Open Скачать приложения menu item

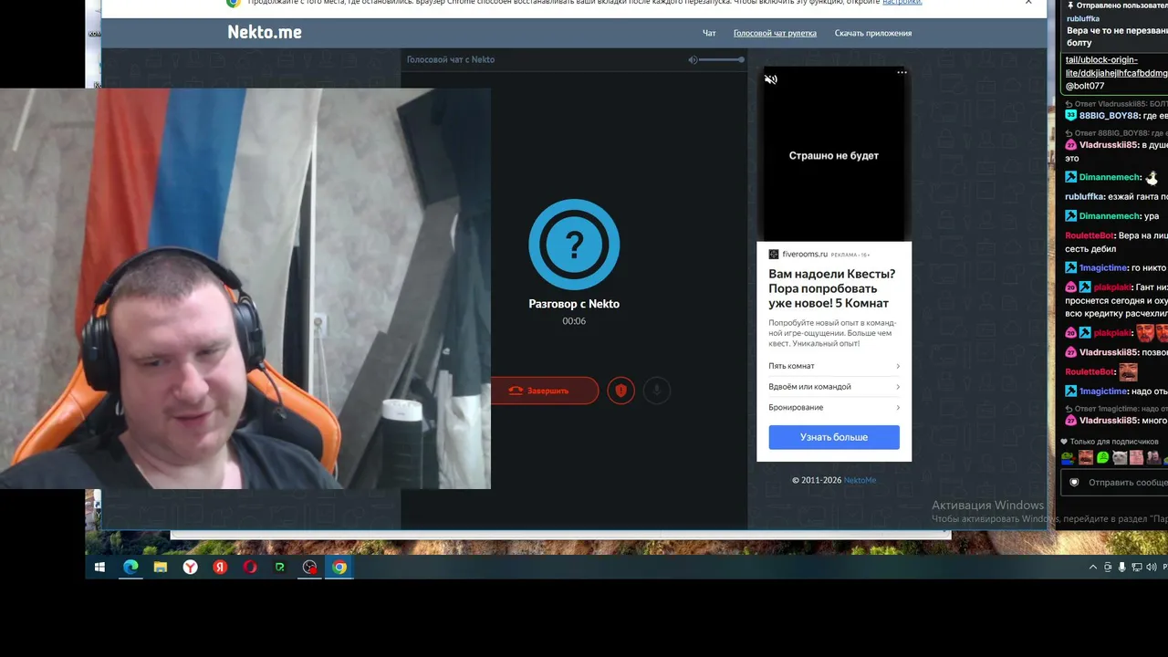click(873, 34)
